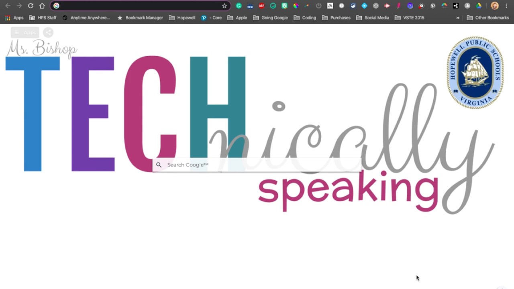Show hidden bookmarks with the double chevron
Image resolution: width=514 pixels, height=289 pixels.
(x=458, y=18)
